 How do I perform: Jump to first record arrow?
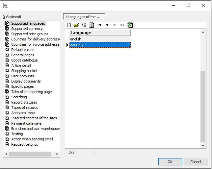[99, 25]
